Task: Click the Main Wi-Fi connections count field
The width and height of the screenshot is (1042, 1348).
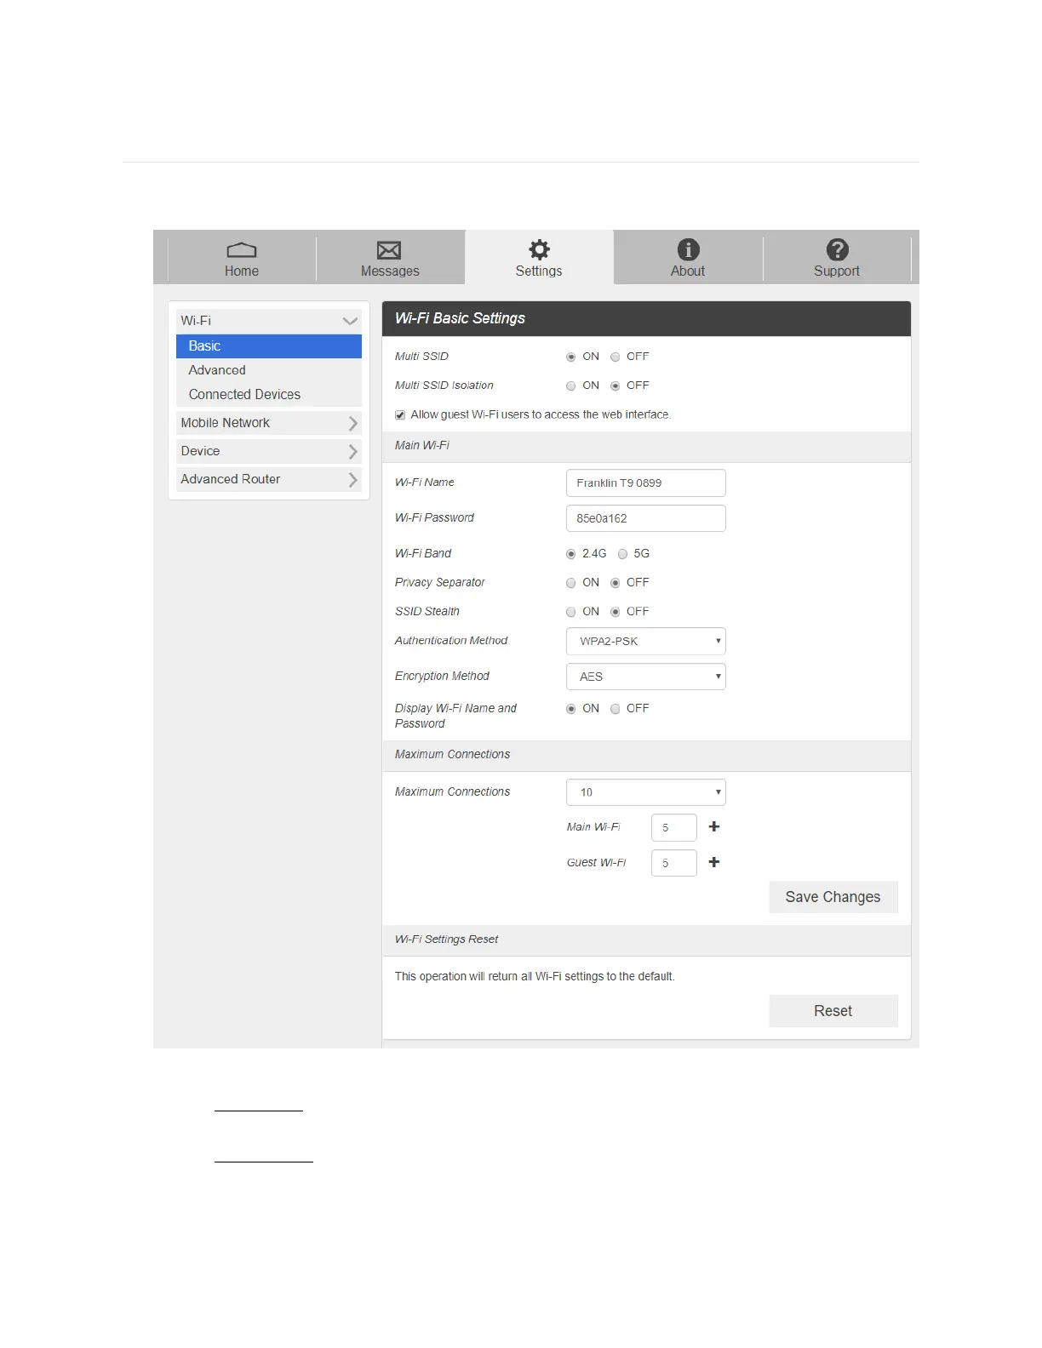Action: click(674, 827)
